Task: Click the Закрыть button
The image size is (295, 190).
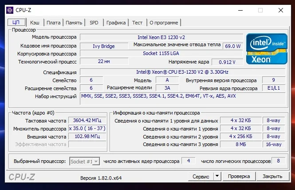Action: coord(272,176)
